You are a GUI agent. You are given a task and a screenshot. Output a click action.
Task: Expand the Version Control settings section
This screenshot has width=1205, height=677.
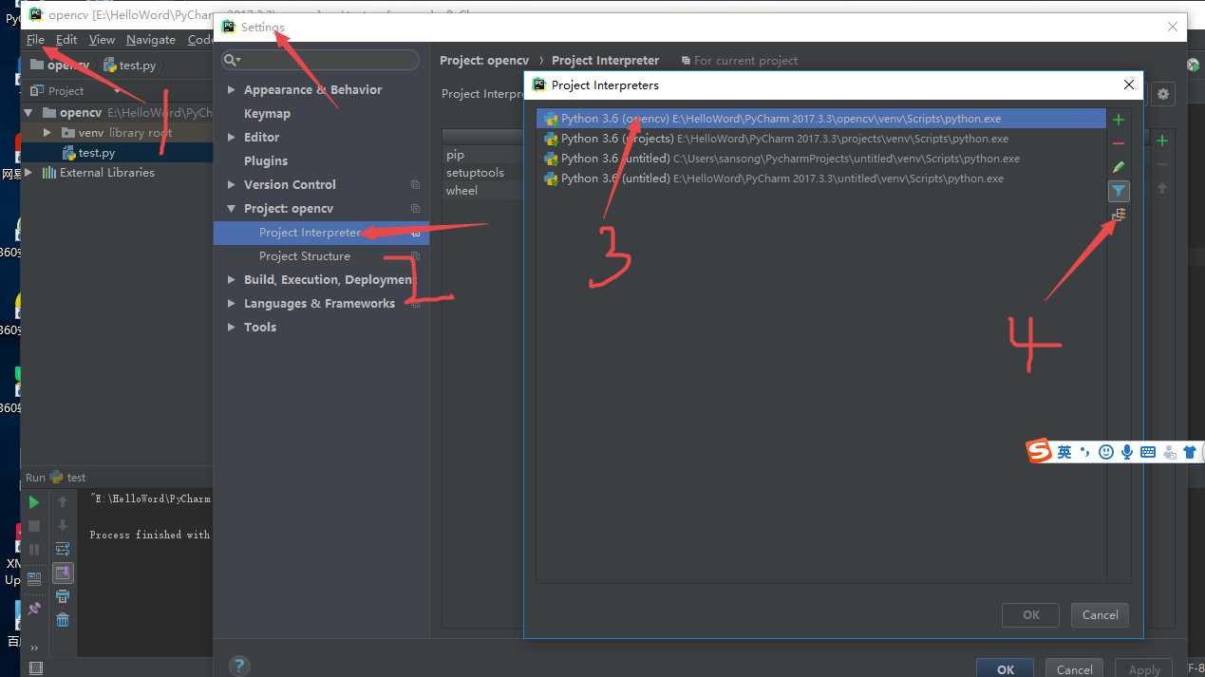(x=232, y=185)
